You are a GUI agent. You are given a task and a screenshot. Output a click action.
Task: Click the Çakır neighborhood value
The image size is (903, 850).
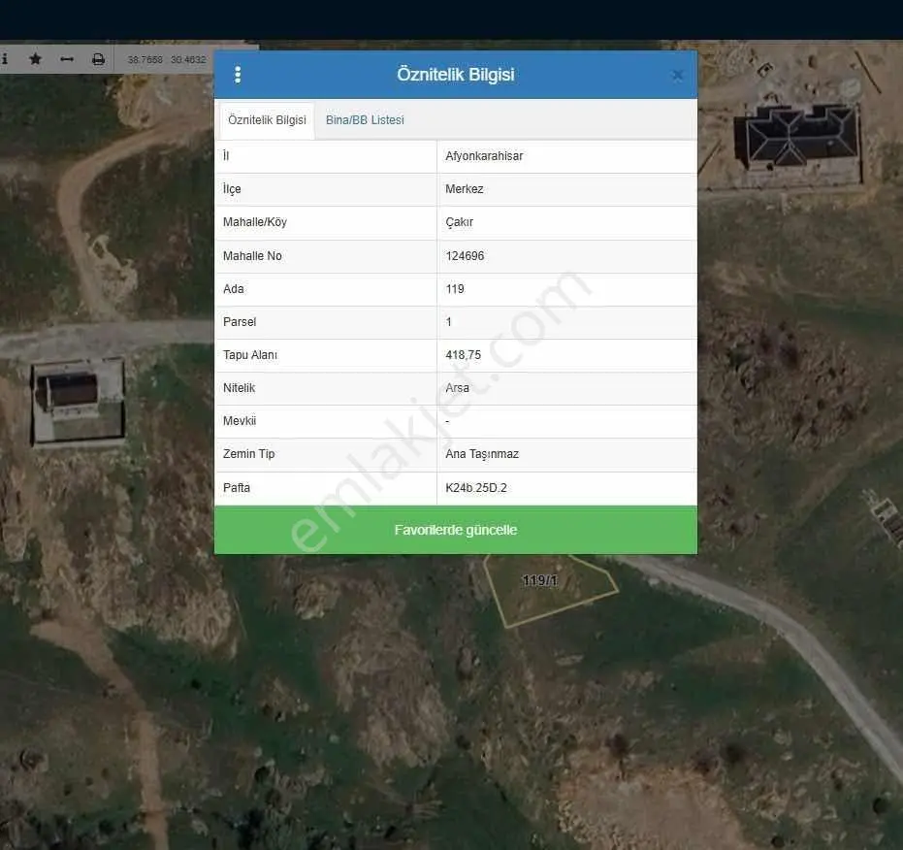coord(459,222)
